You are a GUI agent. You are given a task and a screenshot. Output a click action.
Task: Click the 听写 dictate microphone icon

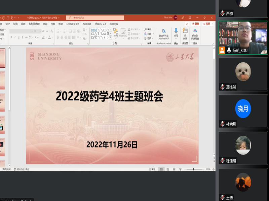coord(176,32)
